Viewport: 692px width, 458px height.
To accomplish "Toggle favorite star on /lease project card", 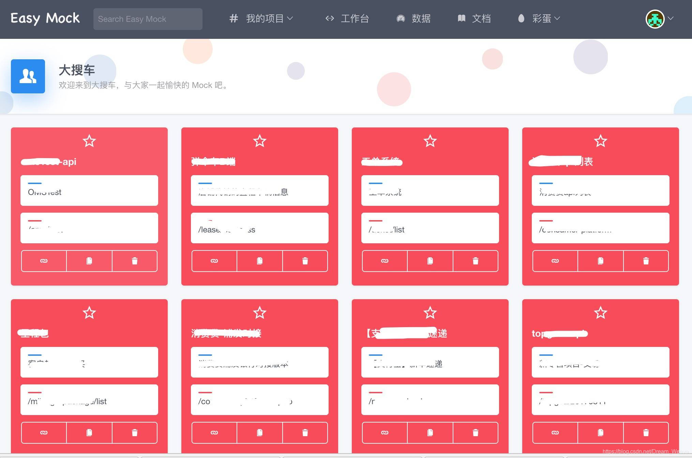I will (260, 141).
